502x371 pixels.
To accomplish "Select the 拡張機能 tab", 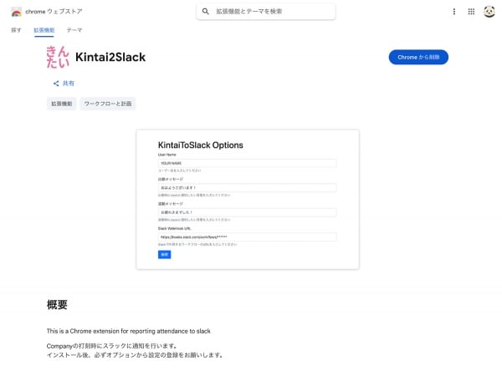I will tap(44, 30).
